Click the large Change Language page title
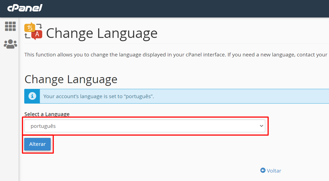The height and width of the screenshot is (181, 329). (x=102, y=33)
